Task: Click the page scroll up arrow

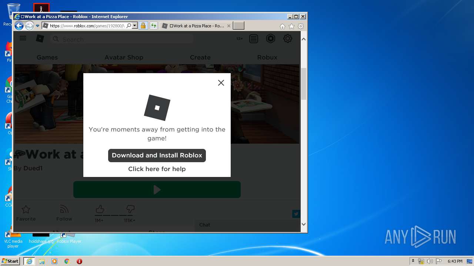Action: tap(304, 39)
